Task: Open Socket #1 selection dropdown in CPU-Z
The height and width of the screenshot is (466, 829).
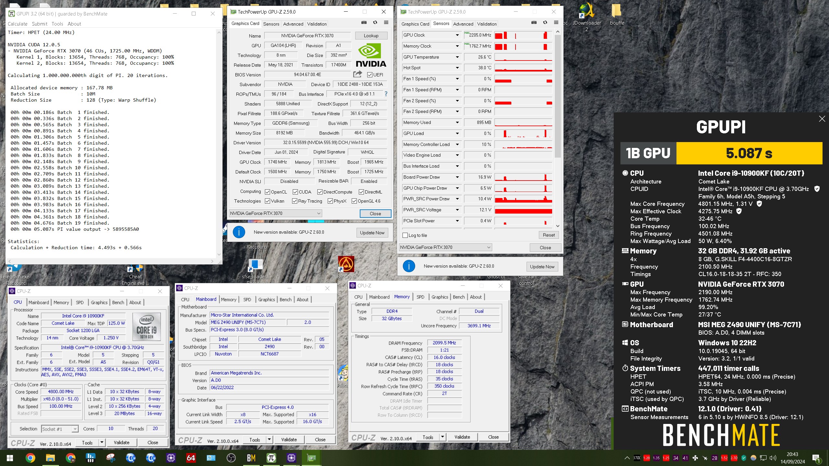Action: tap(60, 429)
